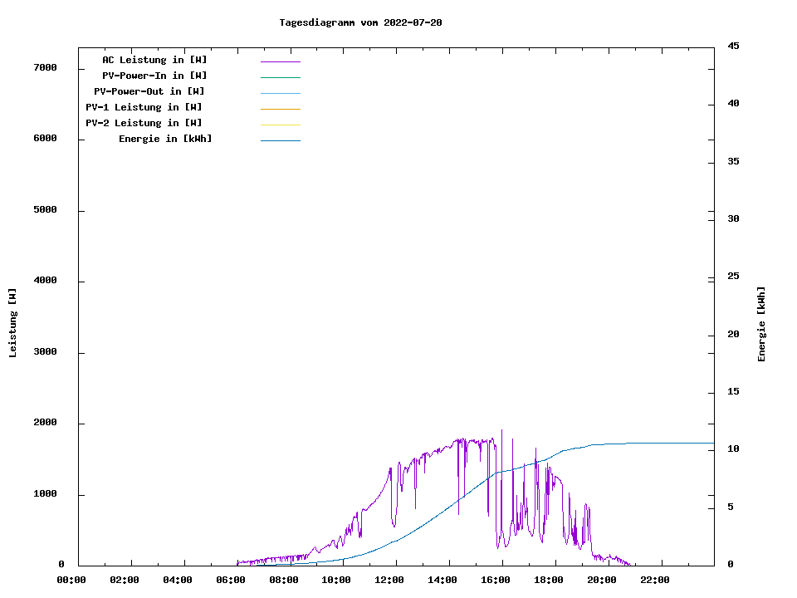Click the purple AC Leistung legend line sample
Viewport: 797px width, 598px height.
[x=280, y=61]
